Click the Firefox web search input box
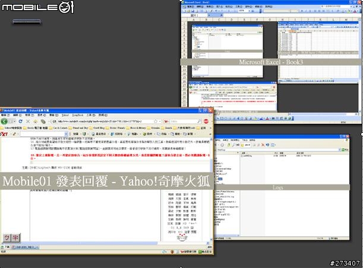Viewport: 363px width, 268px height. (x=183, y=122)
